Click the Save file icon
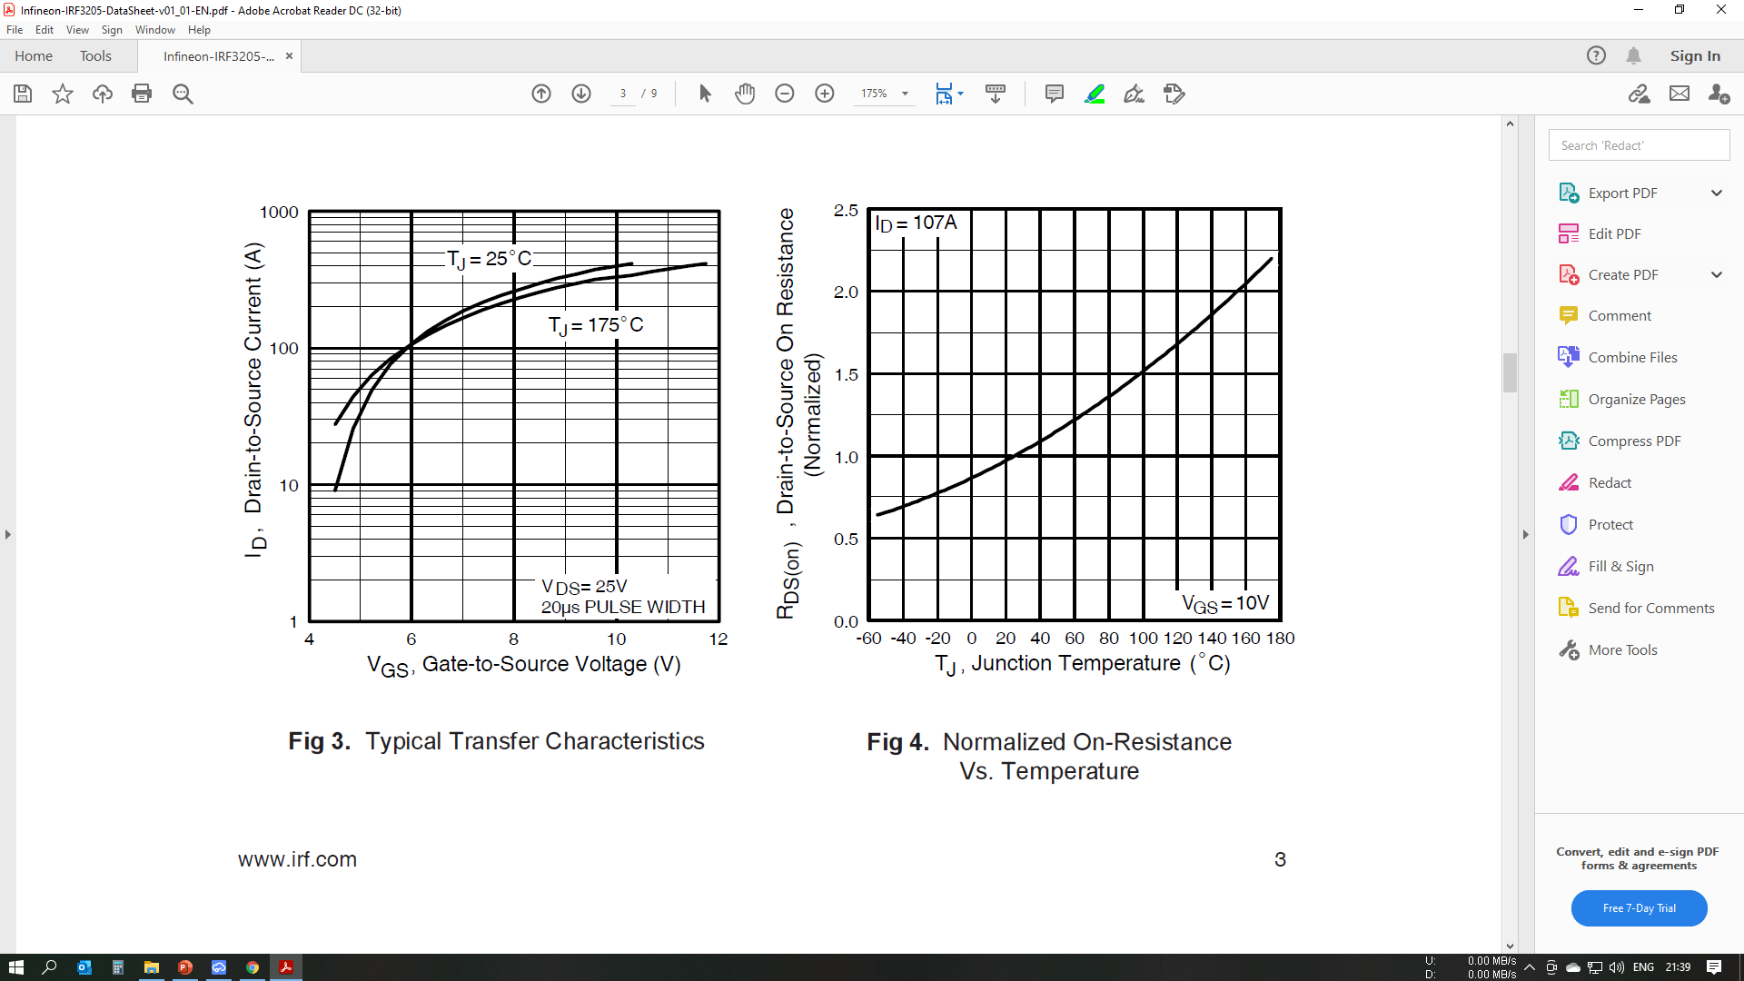Image resolution: width=1744 pixels, height=981 pixels. tap(23, 94)
